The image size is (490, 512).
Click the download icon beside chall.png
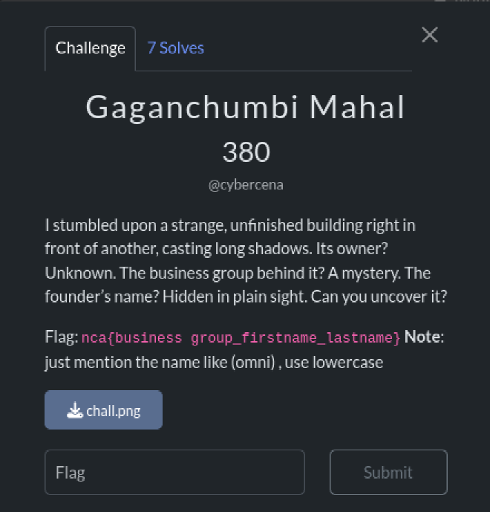[x=74, y=410]
